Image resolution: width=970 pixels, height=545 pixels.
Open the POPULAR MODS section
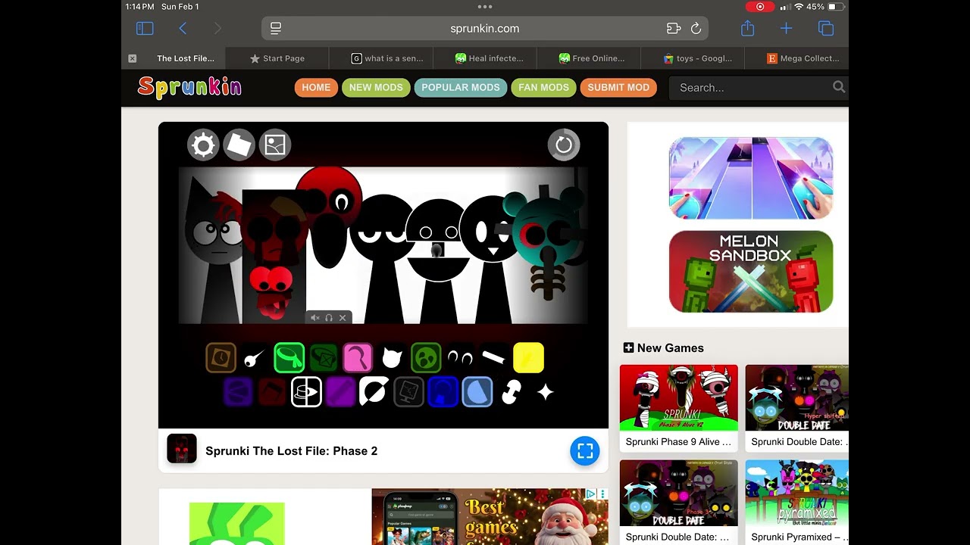(461, 88)
